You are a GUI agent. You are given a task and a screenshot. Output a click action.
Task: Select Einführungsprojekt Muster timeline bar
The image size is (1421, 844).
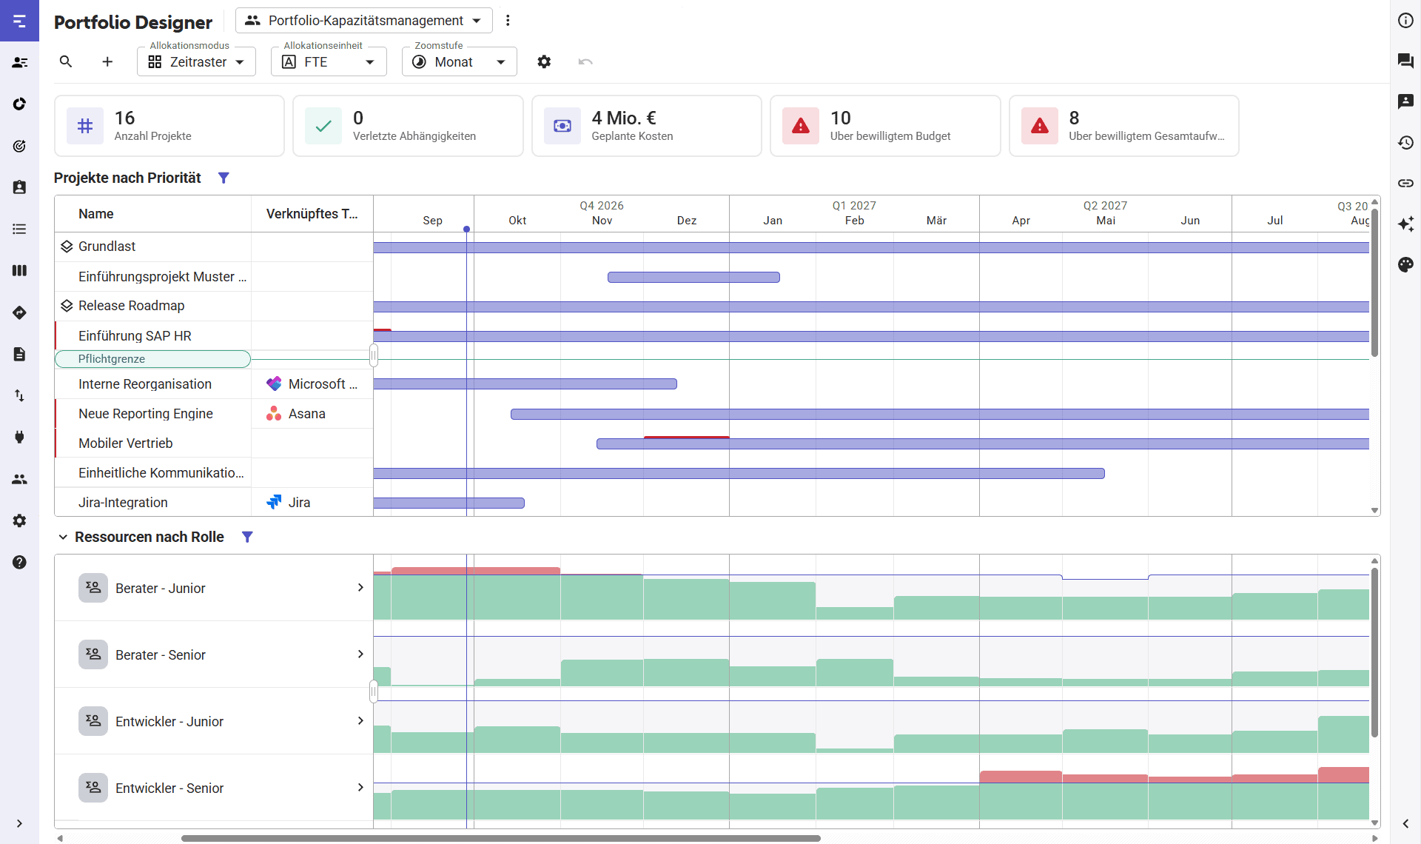click(x=693, y=277)
